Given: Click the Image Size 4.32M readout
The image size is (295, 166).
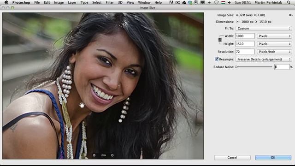Looking at the screenshot, I should click(x=250, y=15).
